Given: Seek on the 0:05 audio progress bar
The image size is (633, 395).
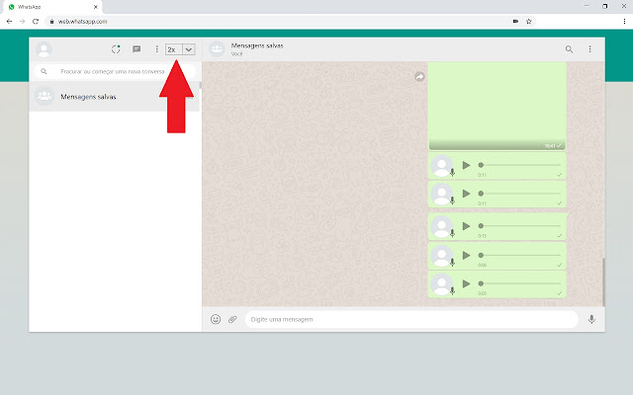Looking at the screenshot, I should pos(519,283).
